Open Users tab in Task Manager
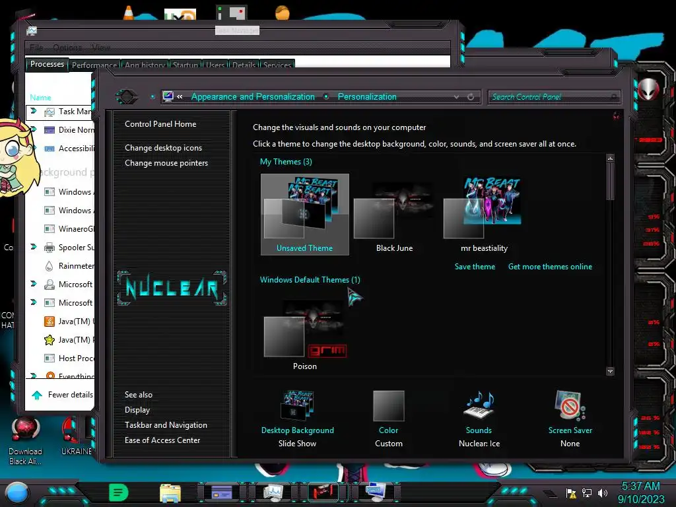676x507 pixels. pos(215,65)
